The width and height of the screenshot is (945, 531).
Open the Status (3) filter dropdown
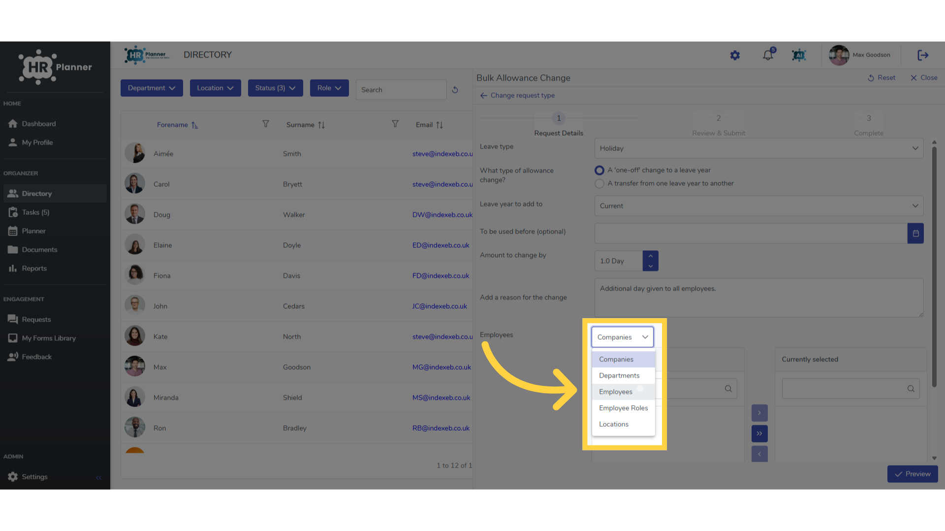[276, 88]
